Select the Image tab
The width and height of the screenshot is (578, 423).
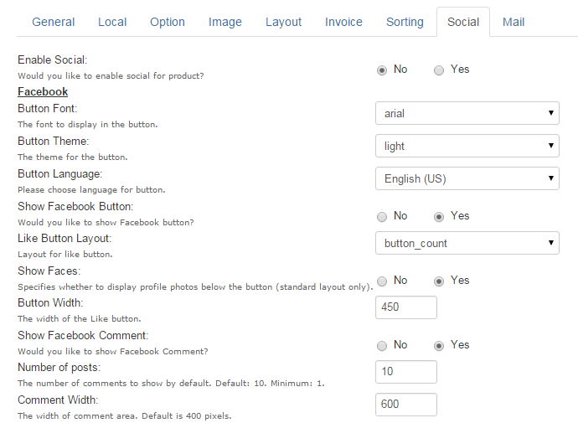point(225,22)
